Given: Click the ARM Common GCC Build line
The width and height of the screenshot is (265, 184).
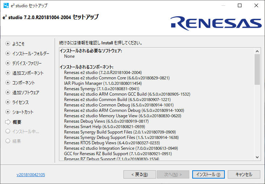Looking at the screenshot, I should [x=127, y=94].
